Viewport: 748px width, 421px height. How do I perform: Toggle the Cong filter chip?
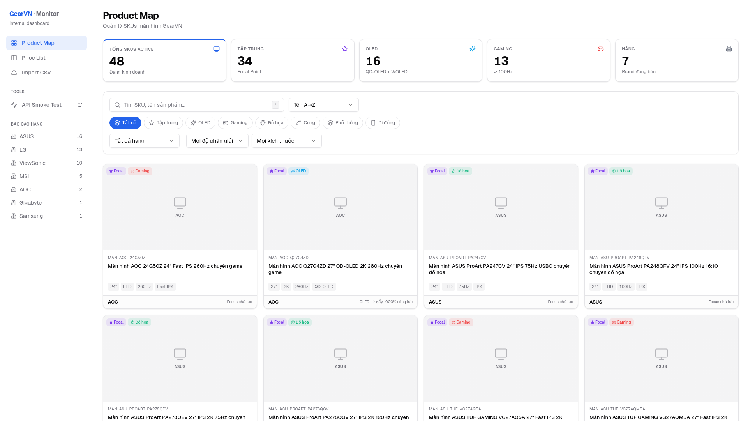(x=305, y=123)
